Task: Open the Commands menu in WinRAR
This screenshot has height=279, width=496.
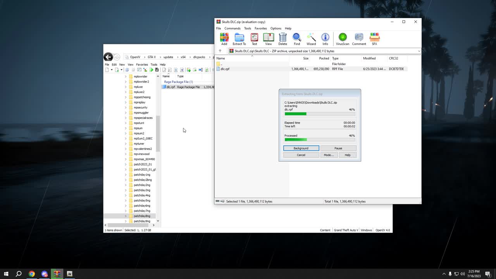Action: coord(232,28)
